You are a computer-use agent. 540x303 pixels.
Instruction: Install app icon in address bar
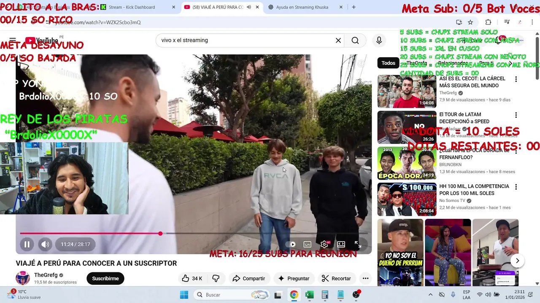(x=459, y=22)
